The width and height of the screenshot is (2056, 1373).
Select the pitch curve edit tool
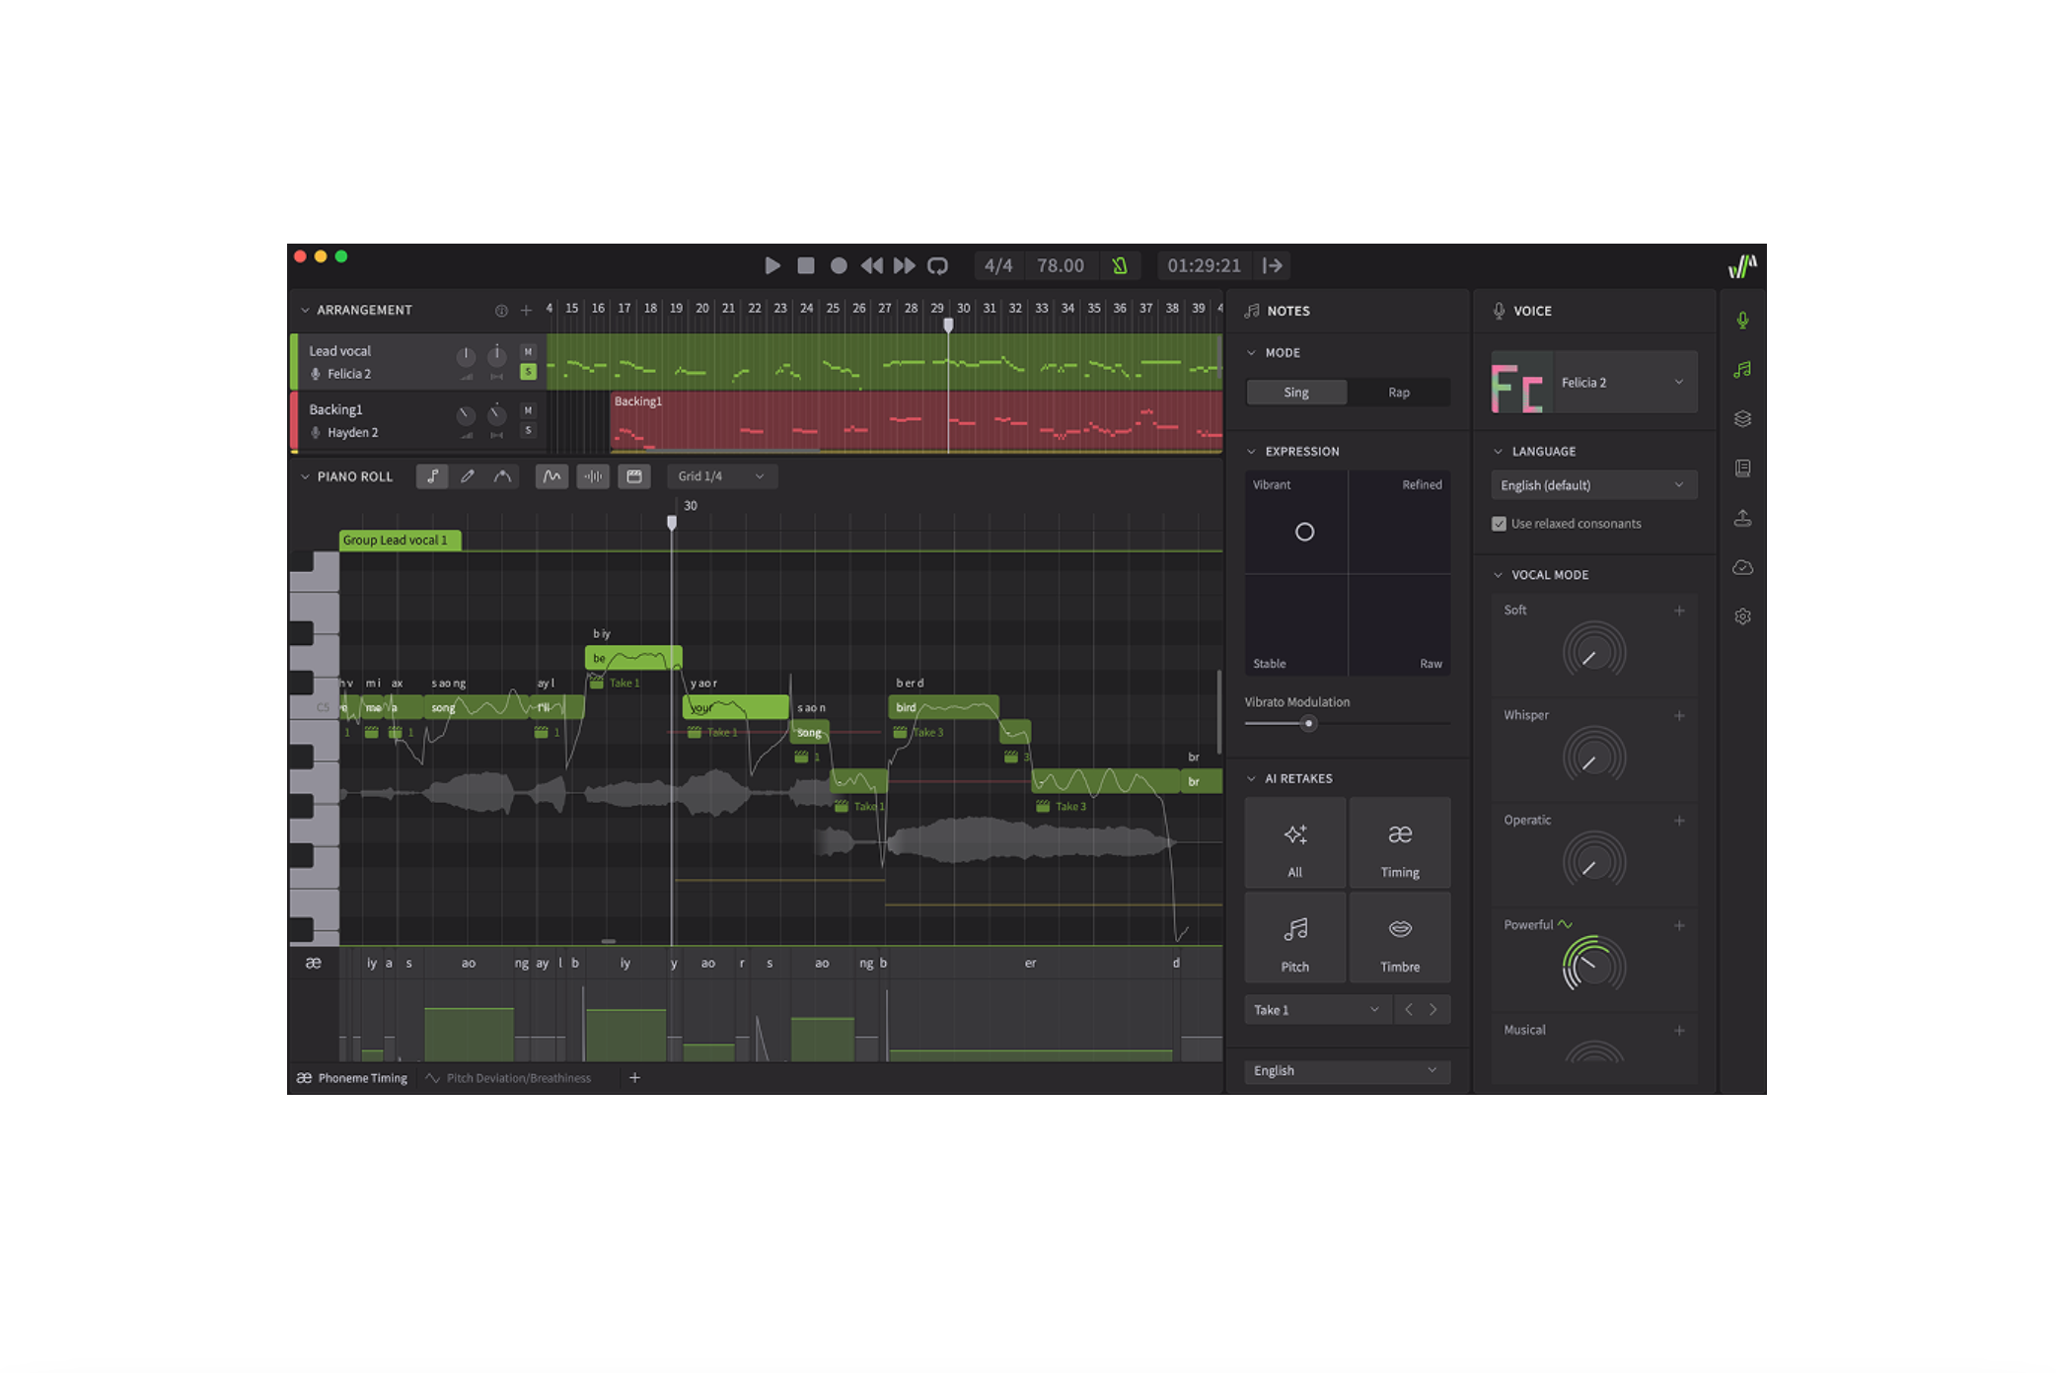tap(502, 476)
